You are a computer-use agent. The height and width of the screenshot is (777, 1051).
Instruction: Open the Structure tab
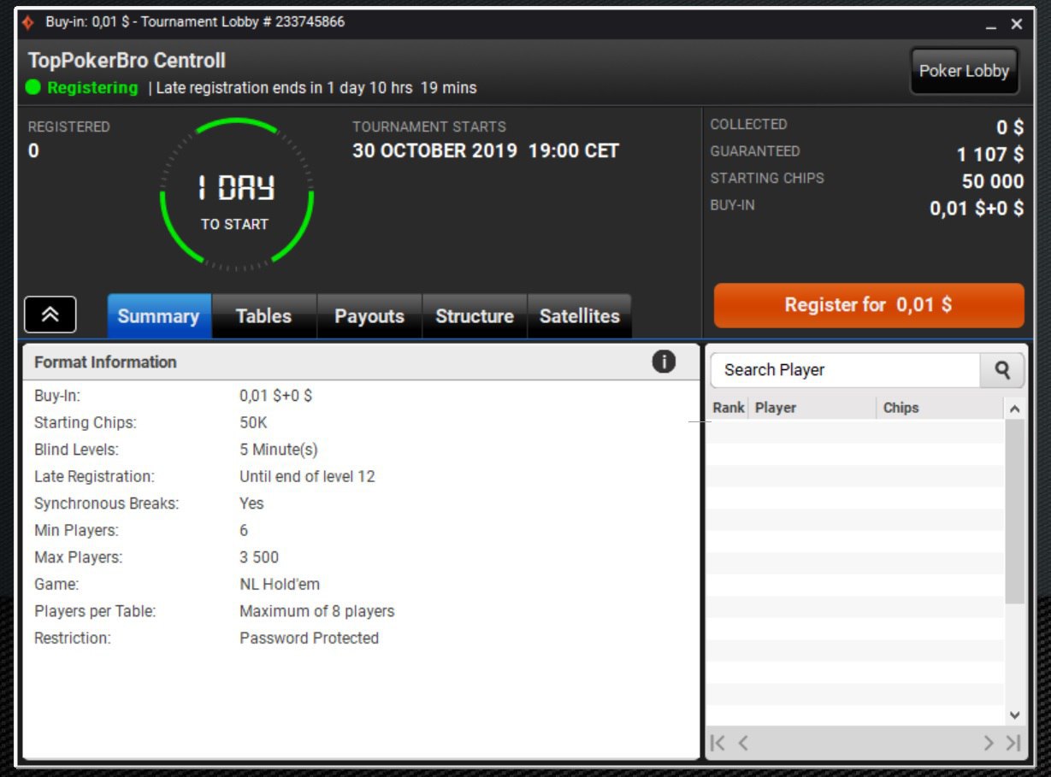click(x=475, y=316)
